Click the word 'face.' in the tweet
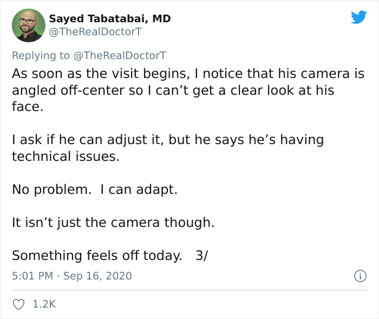Image resolution: width=379 pixels, height=319 pixels. coord(27,107)
